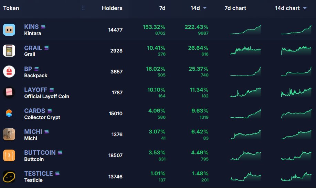
Task: Sort by the 14d column header
Action: pyautogui.click(x=195, y=8)
